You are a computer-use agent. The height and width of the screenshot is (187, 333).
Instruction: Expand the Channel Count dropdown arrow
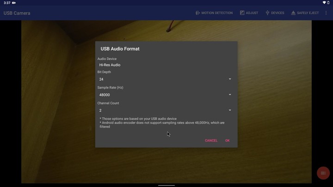click(230, 110)
